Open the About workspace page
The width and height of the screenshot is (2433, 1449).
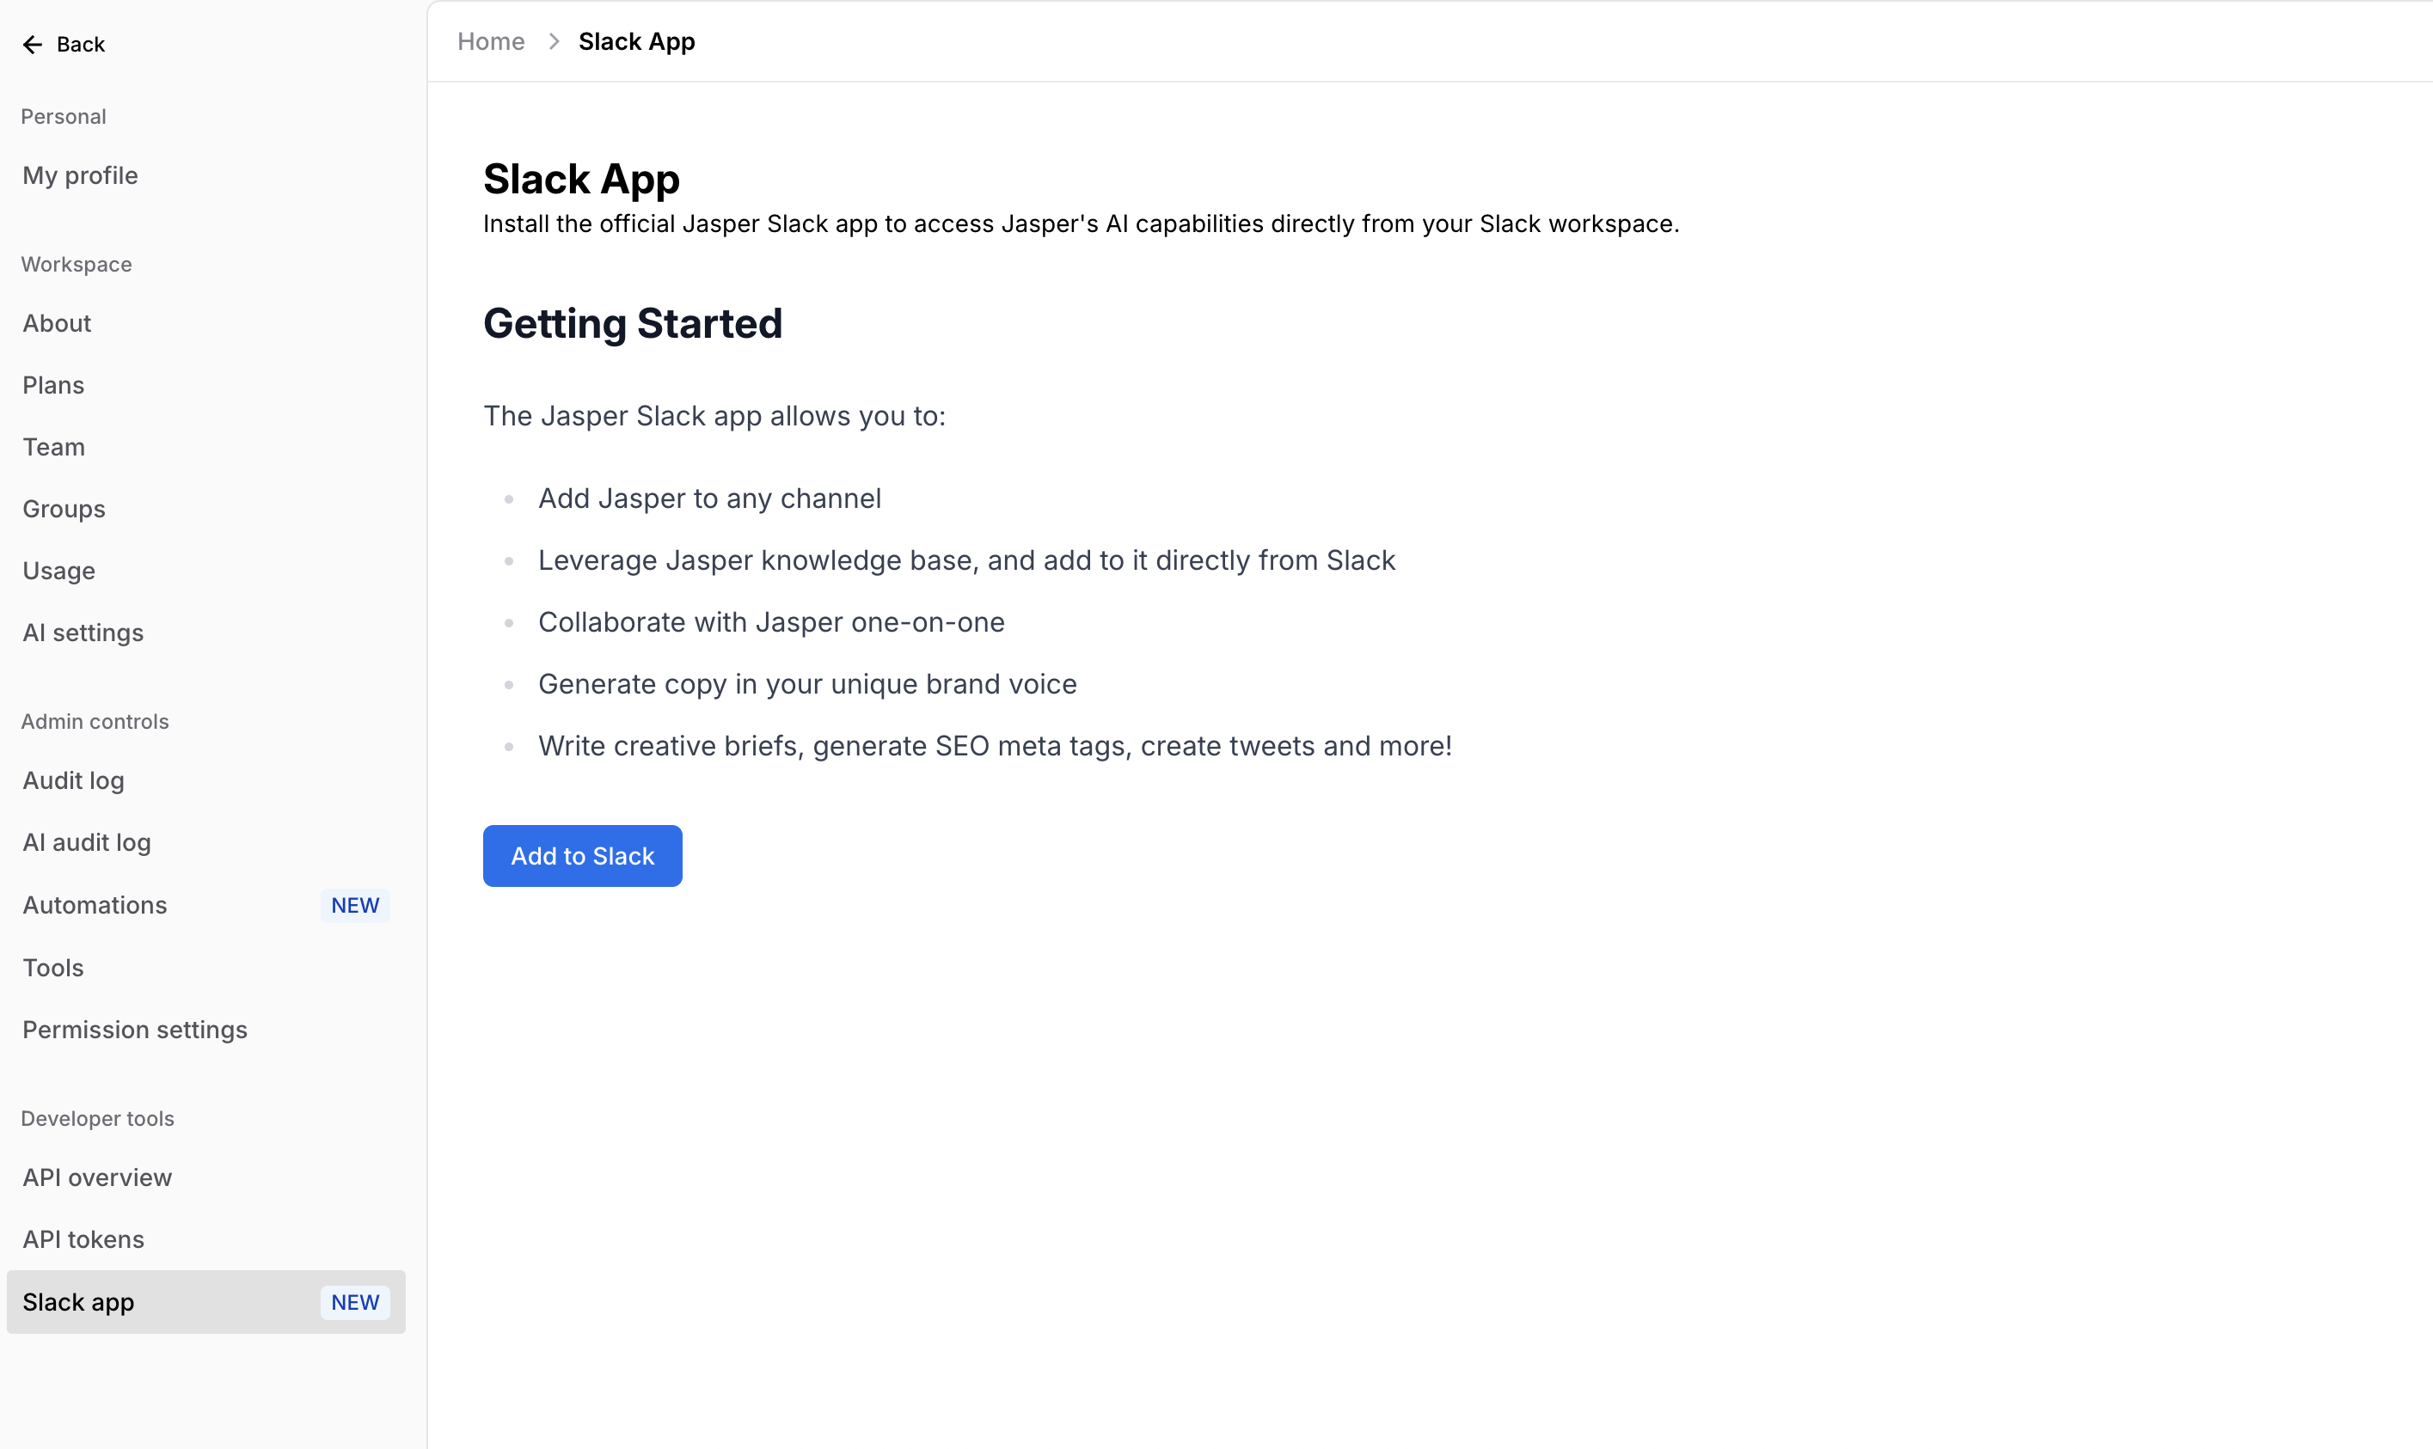click(57, 323)
